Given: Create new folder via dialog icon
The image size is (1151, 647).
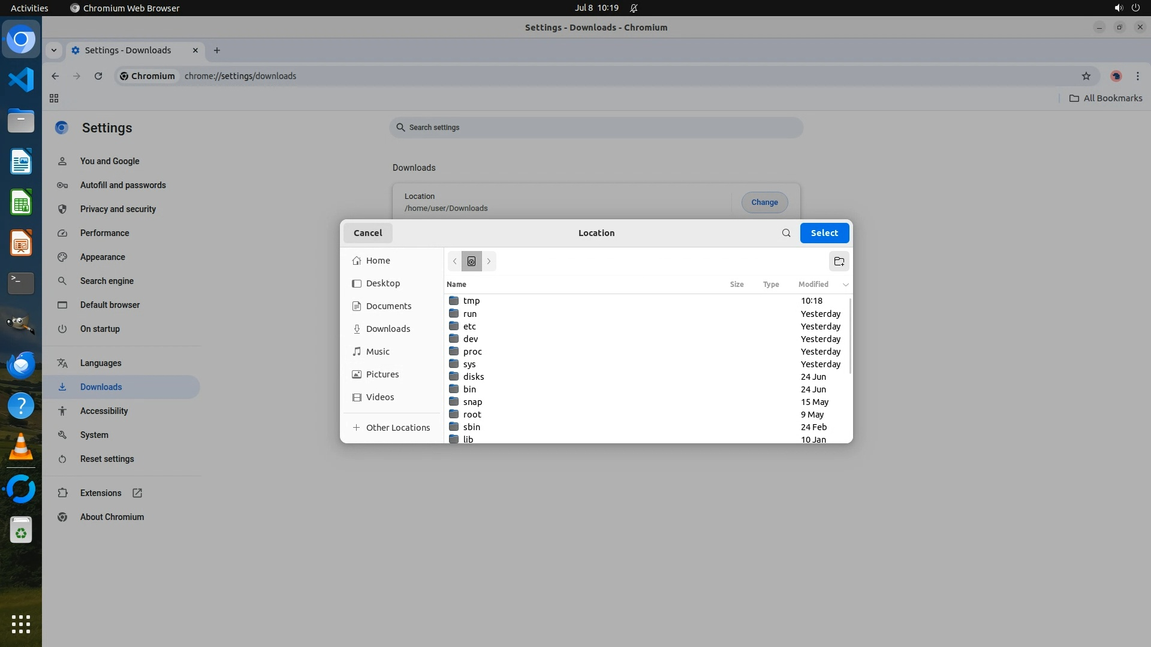Looking at the screenshot, I should click(839, 261).
